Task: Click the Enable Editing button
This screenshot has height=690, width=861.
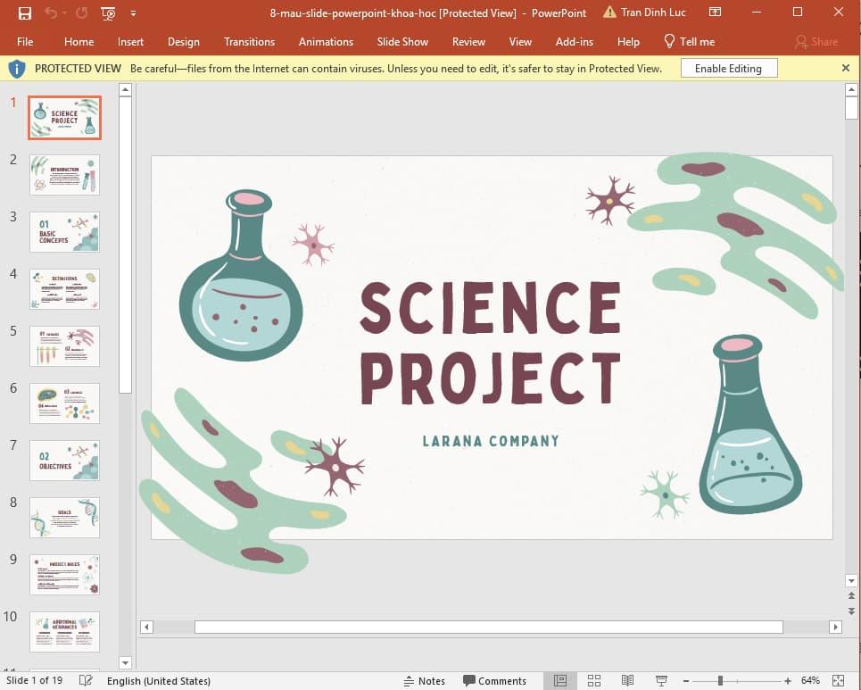Action: [x=728, y=69]
